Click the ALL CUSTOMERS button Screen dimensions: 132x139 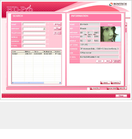tap(57, 29)
